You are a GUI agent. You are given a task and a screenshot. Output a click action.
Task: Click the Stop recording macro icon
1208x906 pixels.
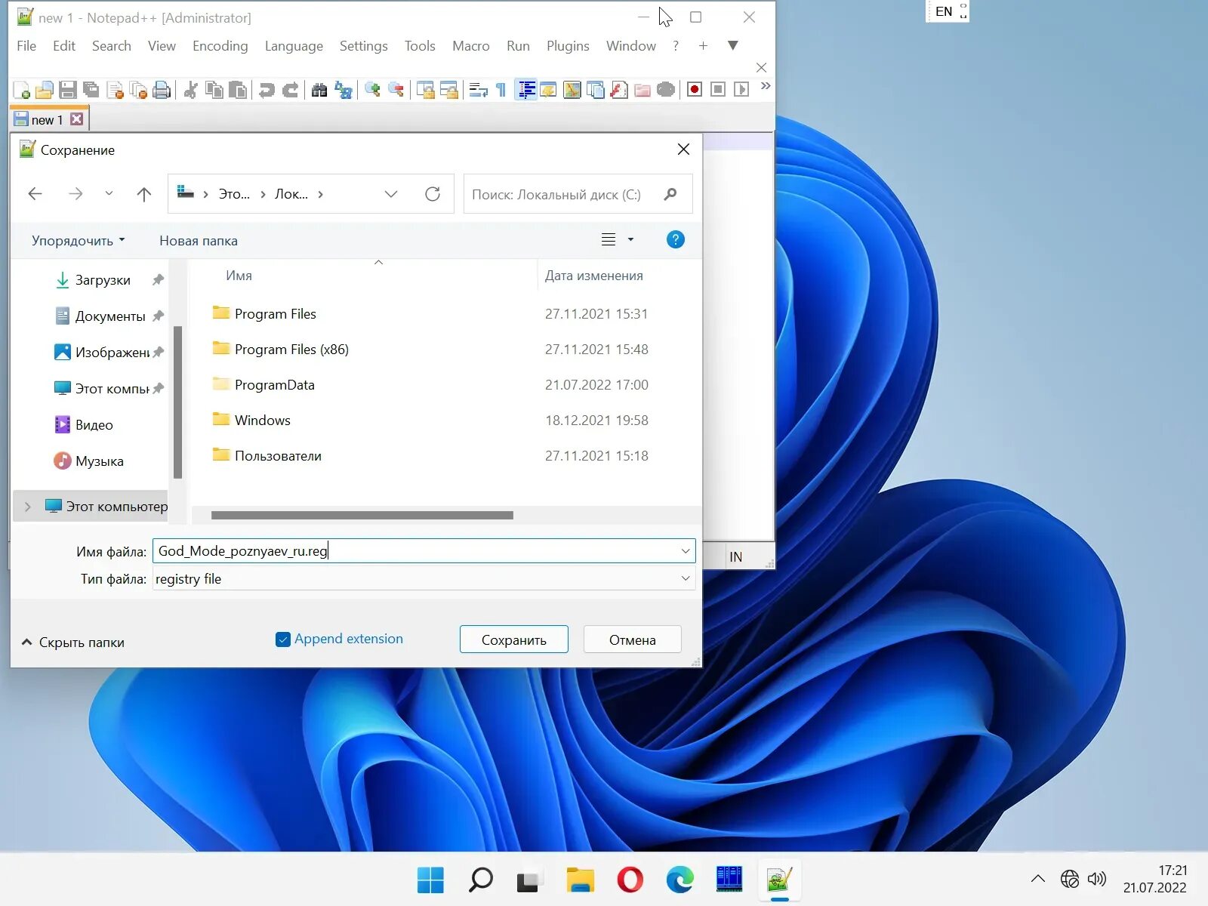pos(718,90)
